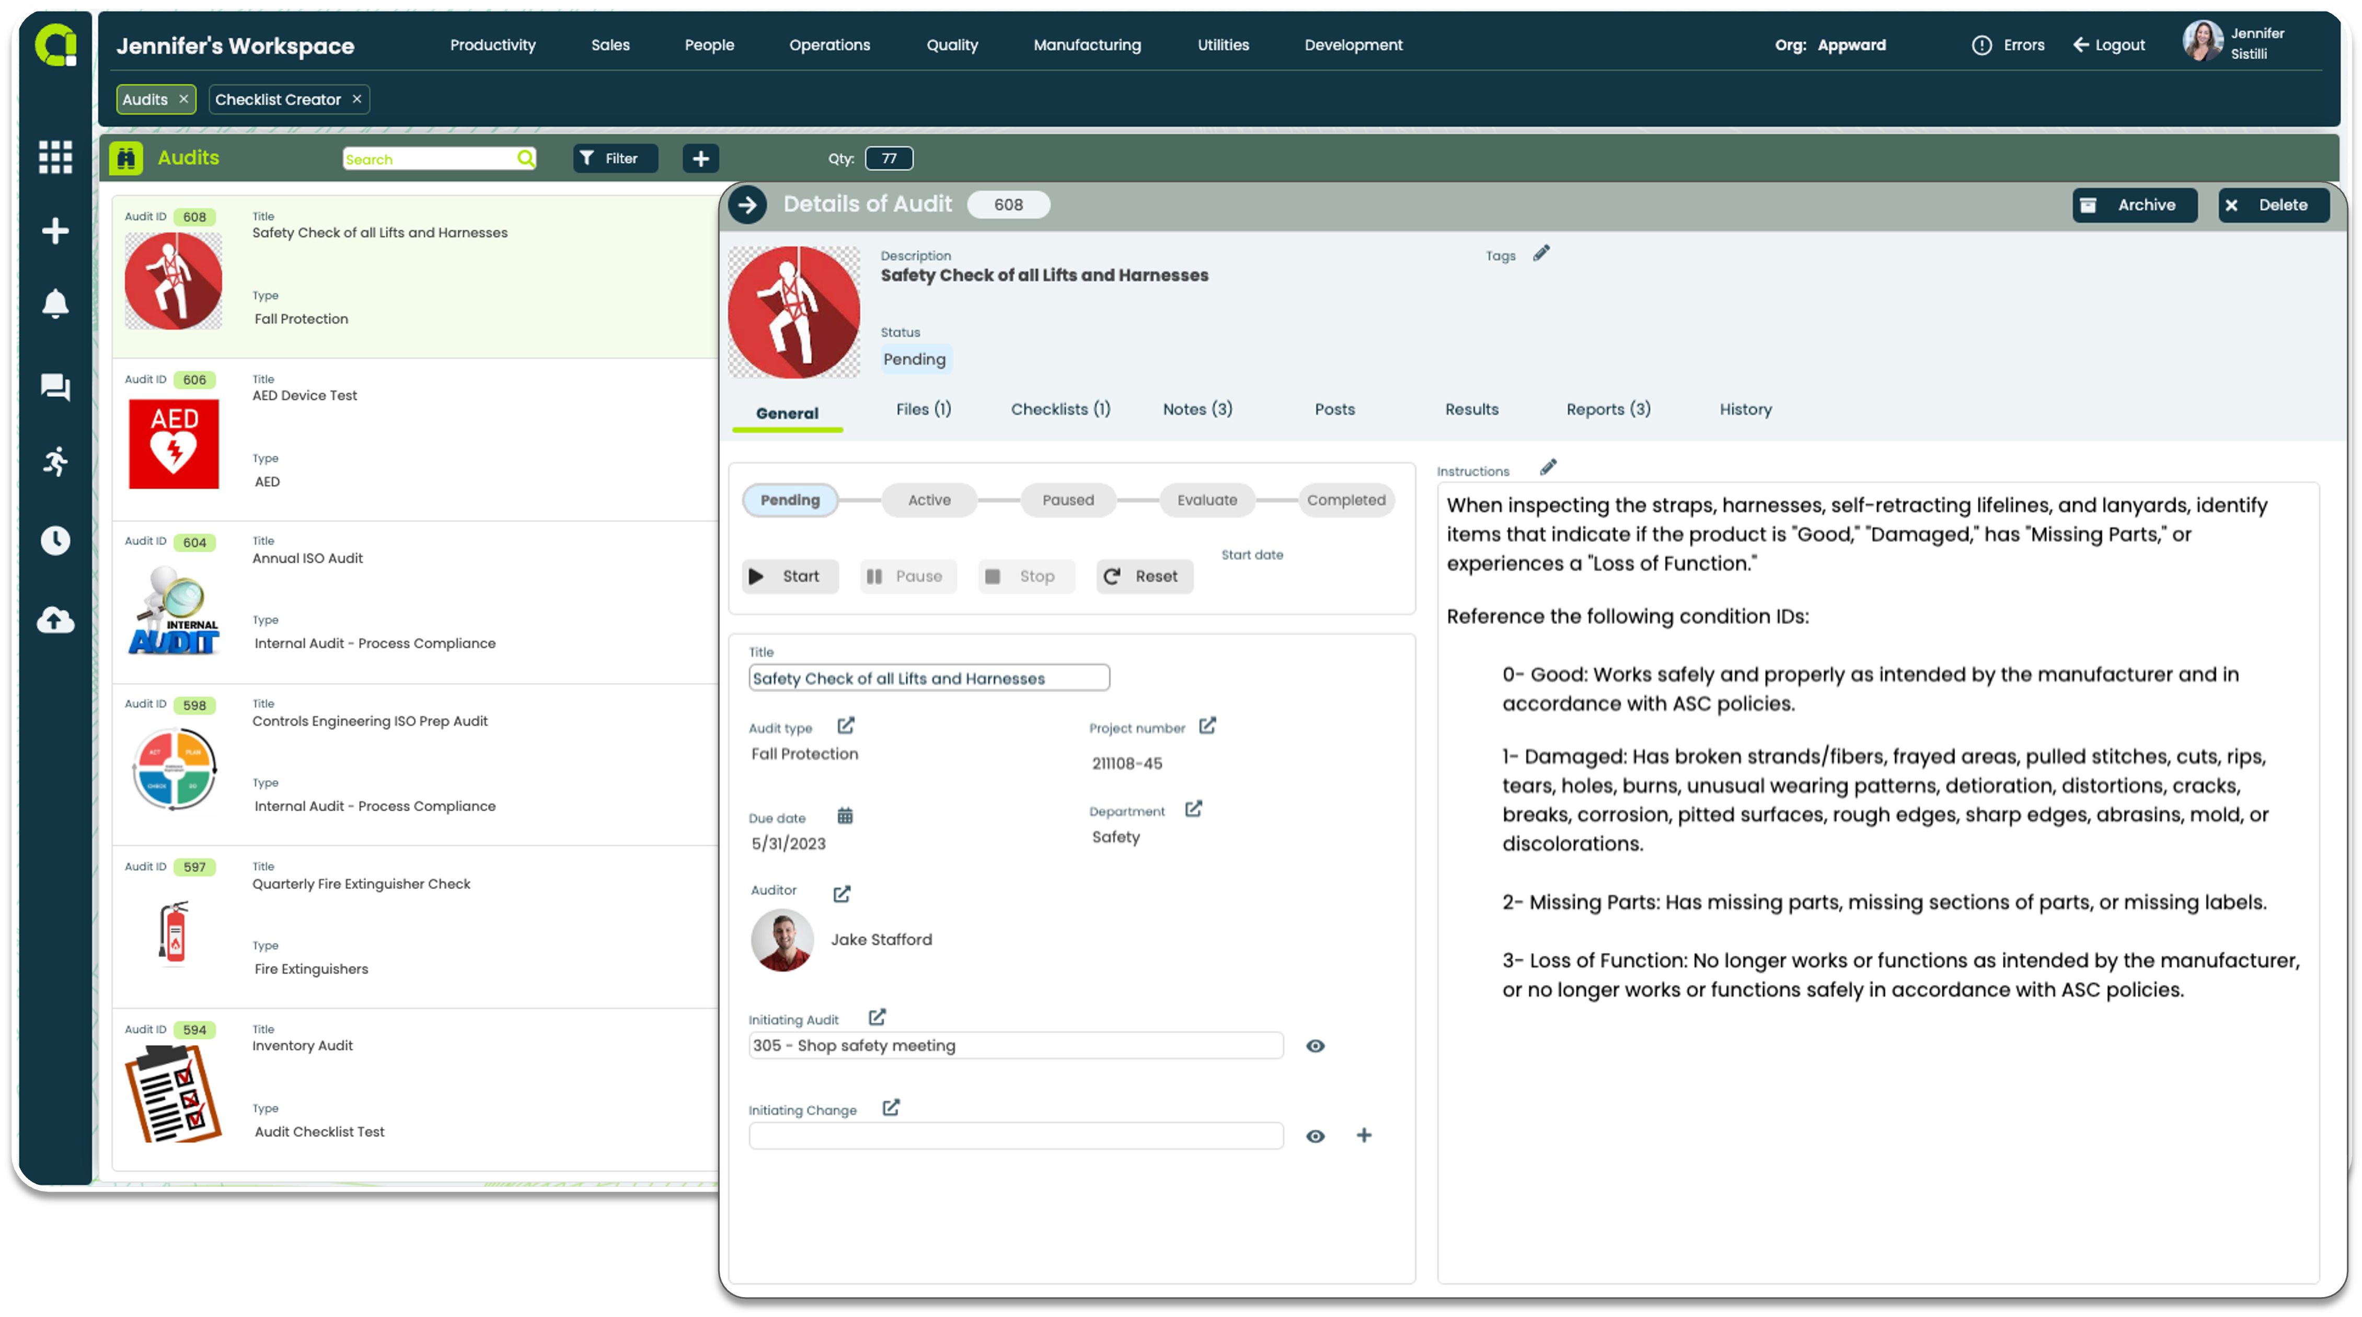Add a new audit with plus button

tap(700, 159)
